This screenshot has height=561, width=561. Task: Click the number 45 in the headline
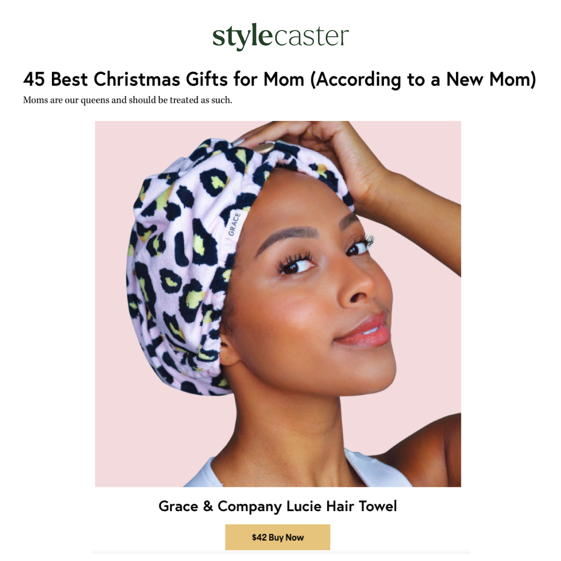(x=34, y=79)
